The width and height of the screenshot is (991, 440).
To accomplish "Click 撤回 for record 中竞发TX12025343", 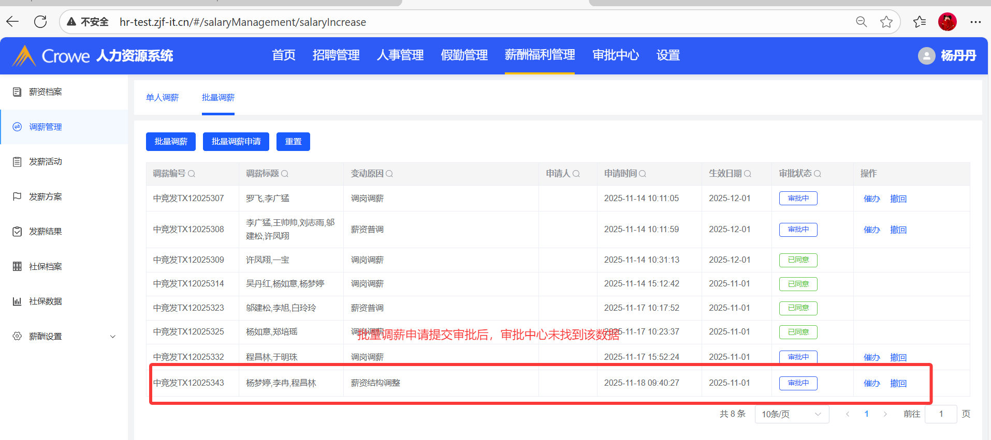I will pos(898,383).
